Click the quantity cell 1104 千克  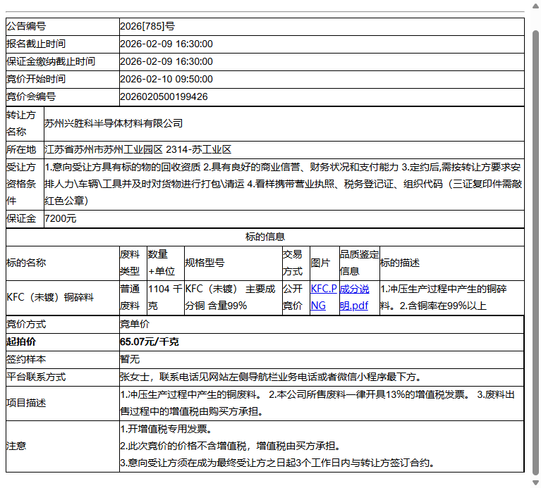click(x=166, y=298)
